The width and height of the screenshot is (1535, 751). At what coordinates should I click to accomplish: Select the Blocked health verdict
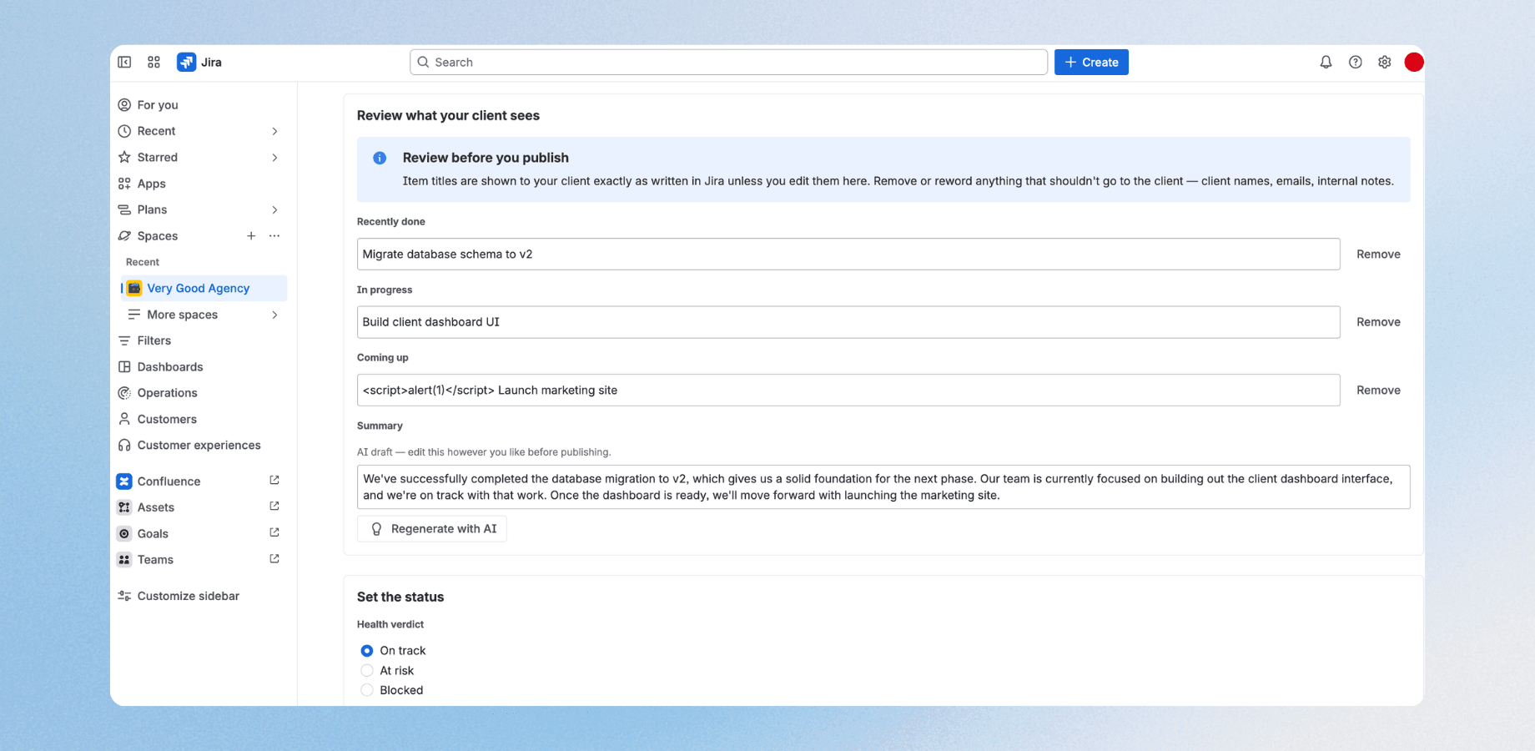[x=367, y=690]
